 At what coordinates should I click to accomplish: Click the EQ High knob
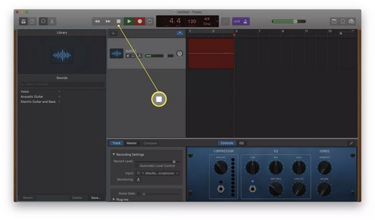pos(299,167)
